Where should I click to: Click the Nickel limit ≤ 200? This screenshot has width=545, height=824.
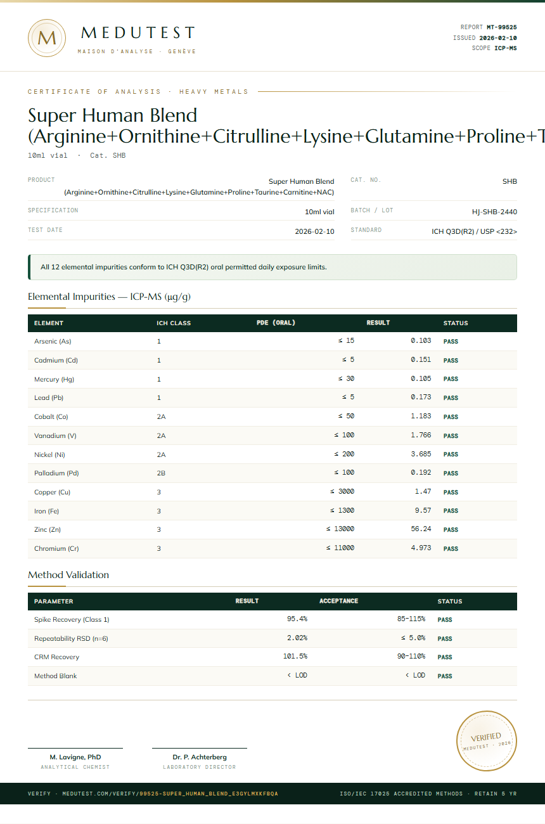click(x=344, y=454)
